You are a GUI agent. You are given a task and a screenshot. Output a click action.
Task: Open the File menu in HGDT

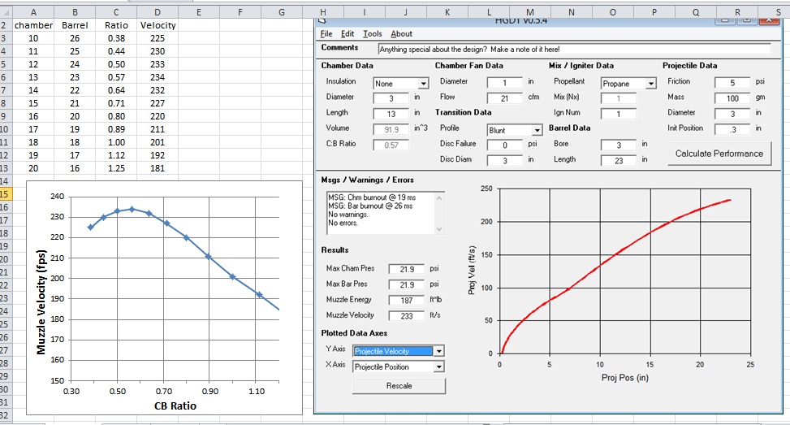[326, 34]
